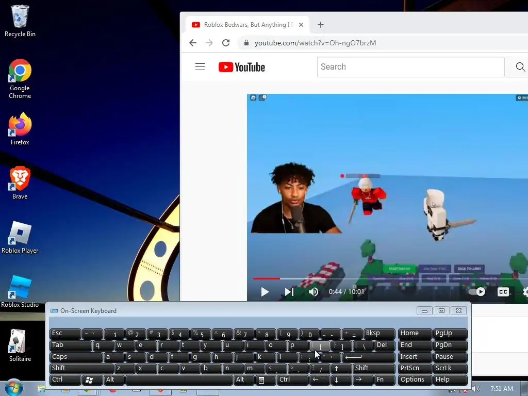528x396 pixels.
Task: Mute the video volume
Action: point(313,292)
